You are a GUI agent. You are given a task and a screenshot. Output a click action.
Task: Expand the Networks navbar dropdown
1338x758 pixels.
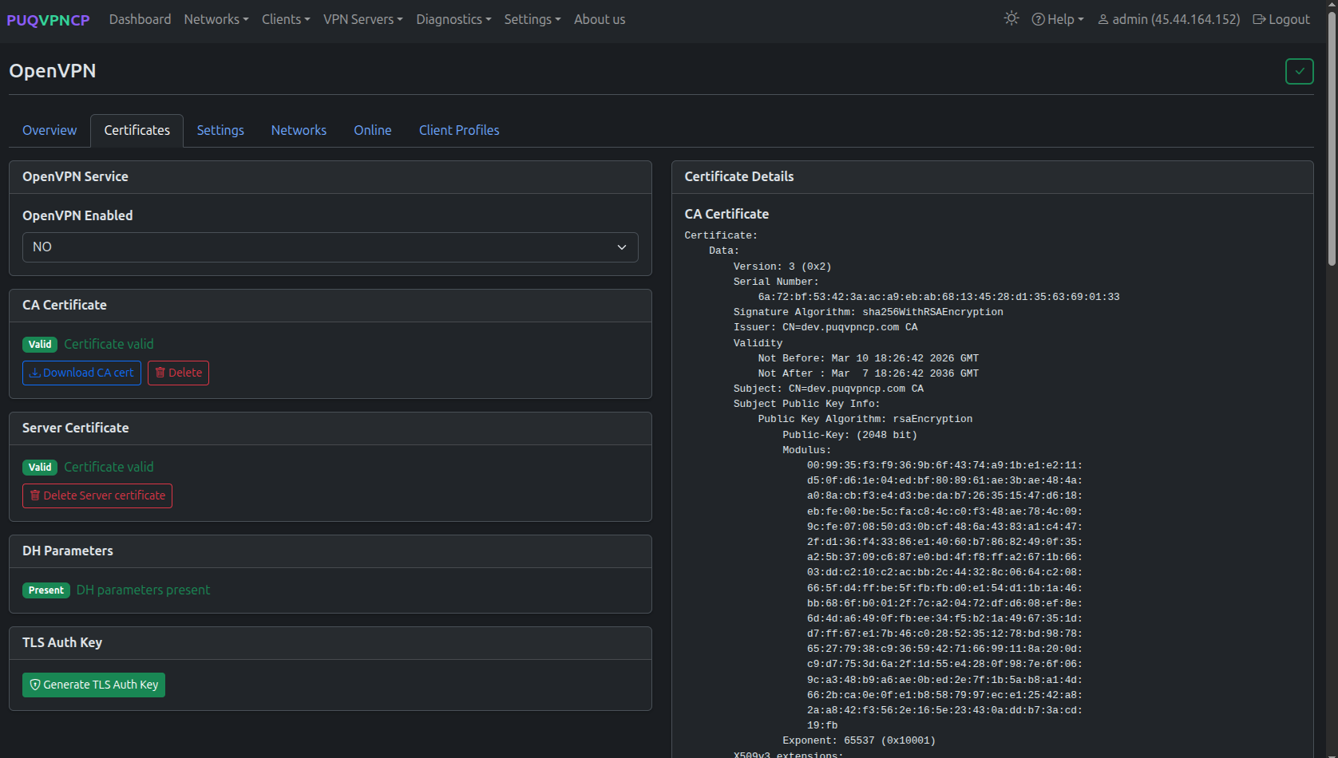(x=216, y=19)
